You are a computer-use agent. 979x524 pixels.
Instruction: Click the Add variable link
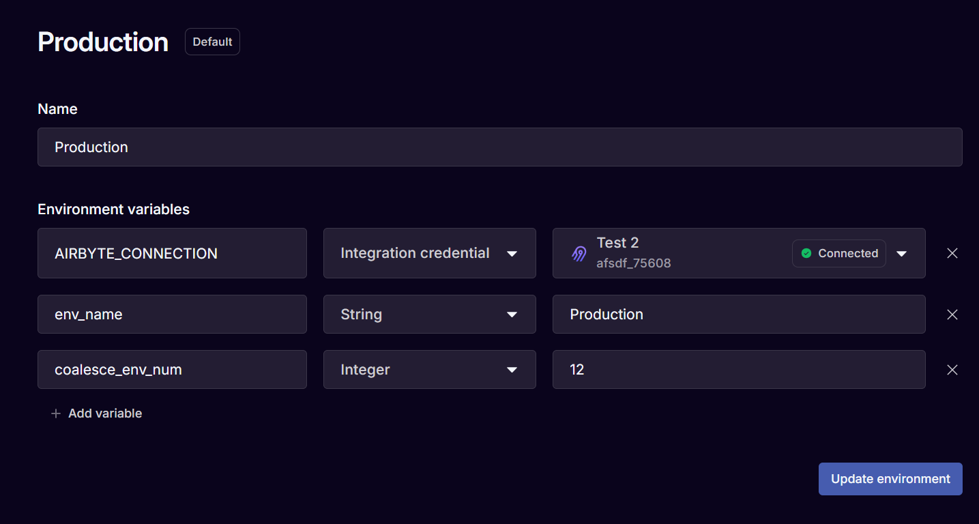[x=104, y=413]
